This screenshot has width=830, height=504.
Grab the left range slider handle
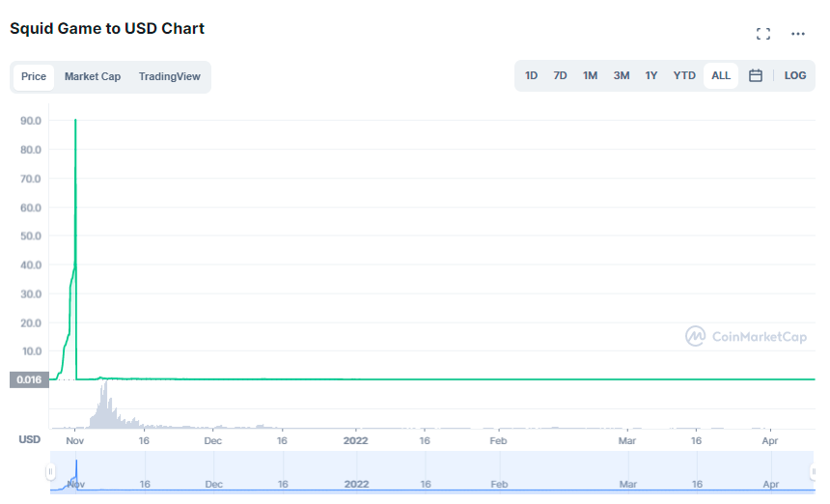click(50, 471)
